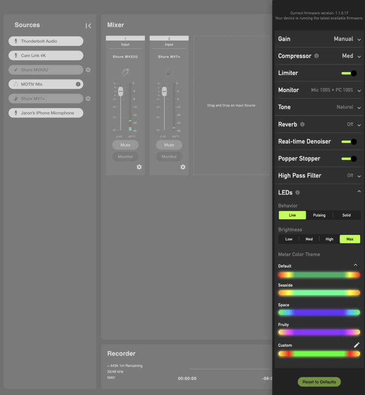
Task: Collapse the Sources panel with the arrow icon
Action: tap(89, 26)
